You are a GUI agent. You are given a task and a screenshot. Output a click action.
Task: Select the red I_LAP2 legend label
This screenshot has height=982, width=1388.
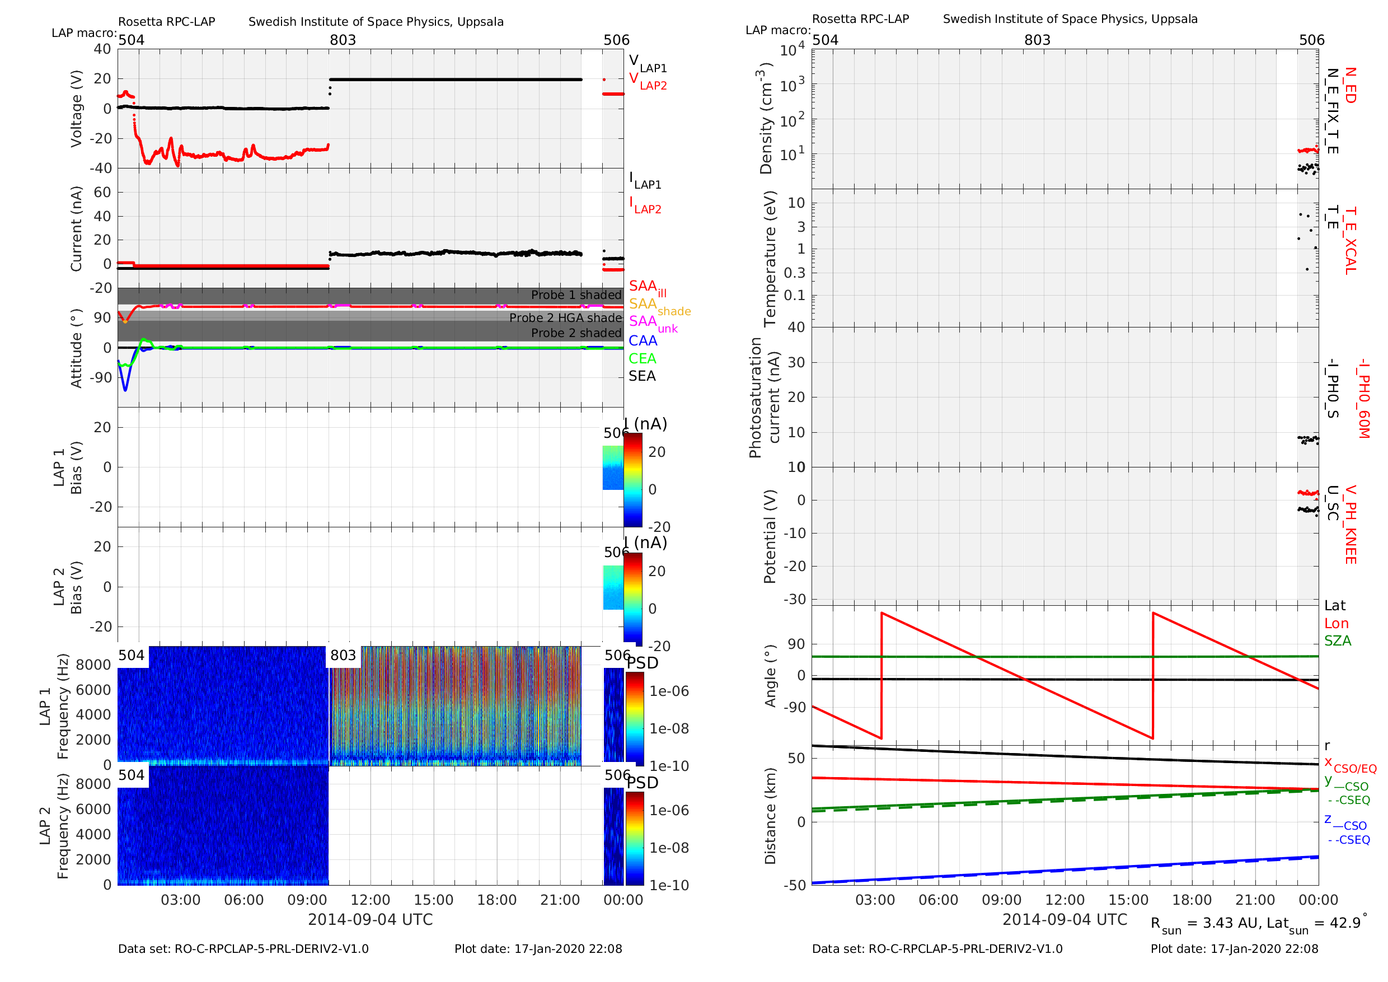tap(645, 205)
